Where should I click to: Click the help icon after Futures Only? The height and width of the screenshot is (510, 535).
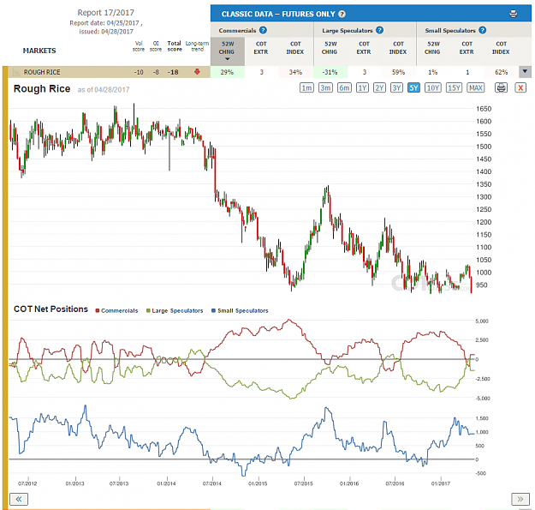click(342, 14)
